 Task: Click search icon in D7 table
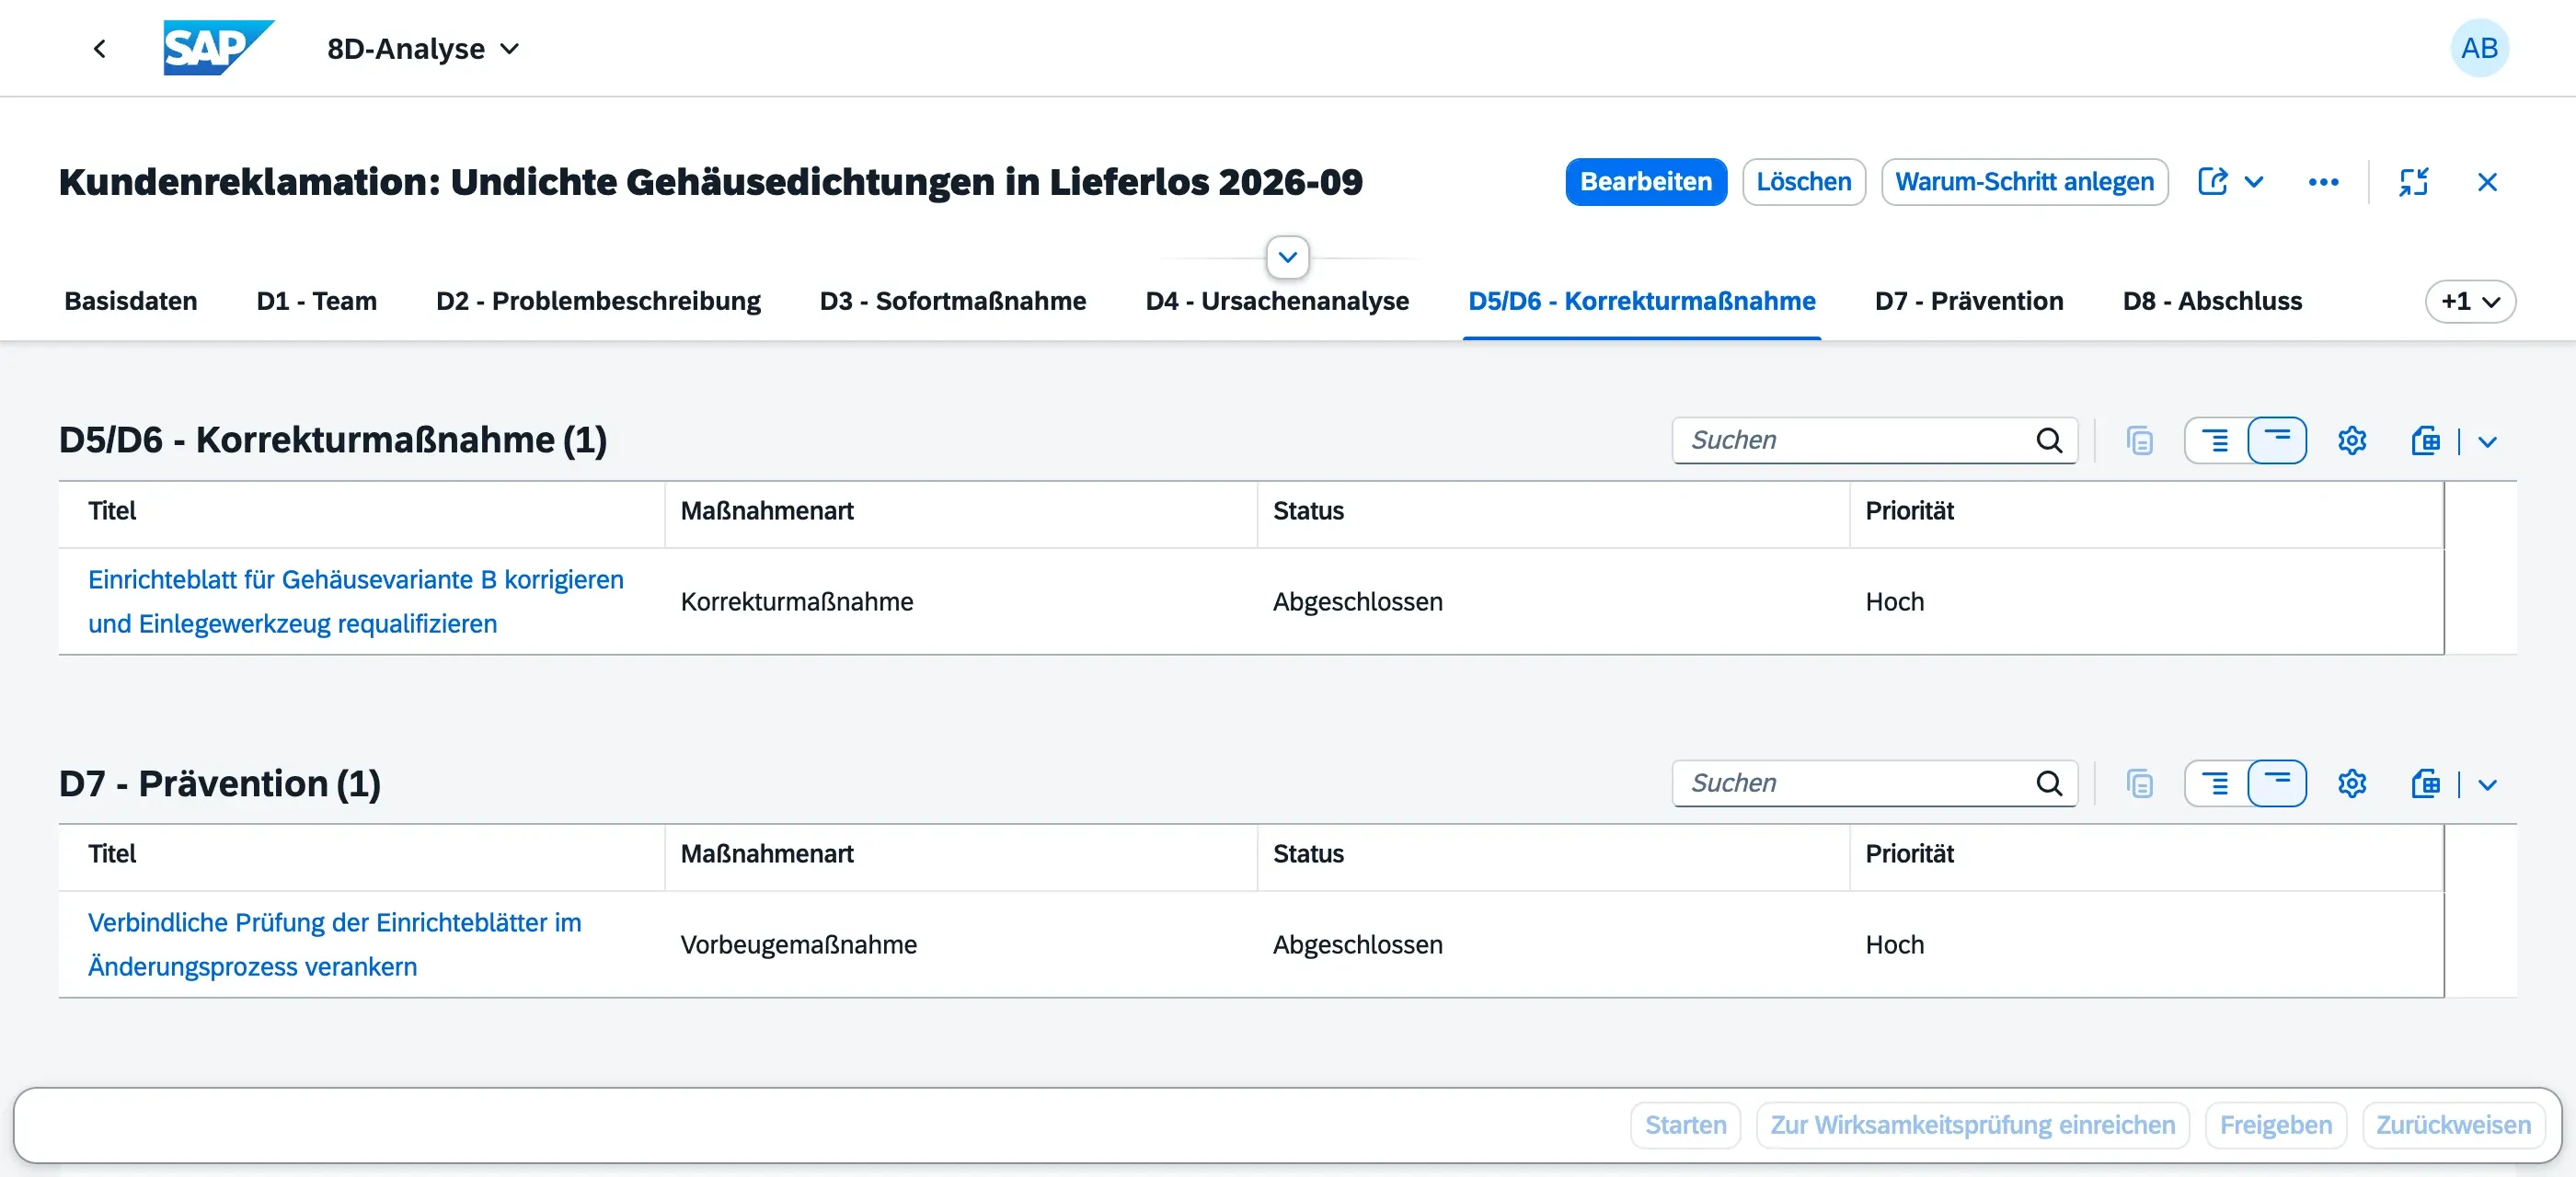(2048, 783)
